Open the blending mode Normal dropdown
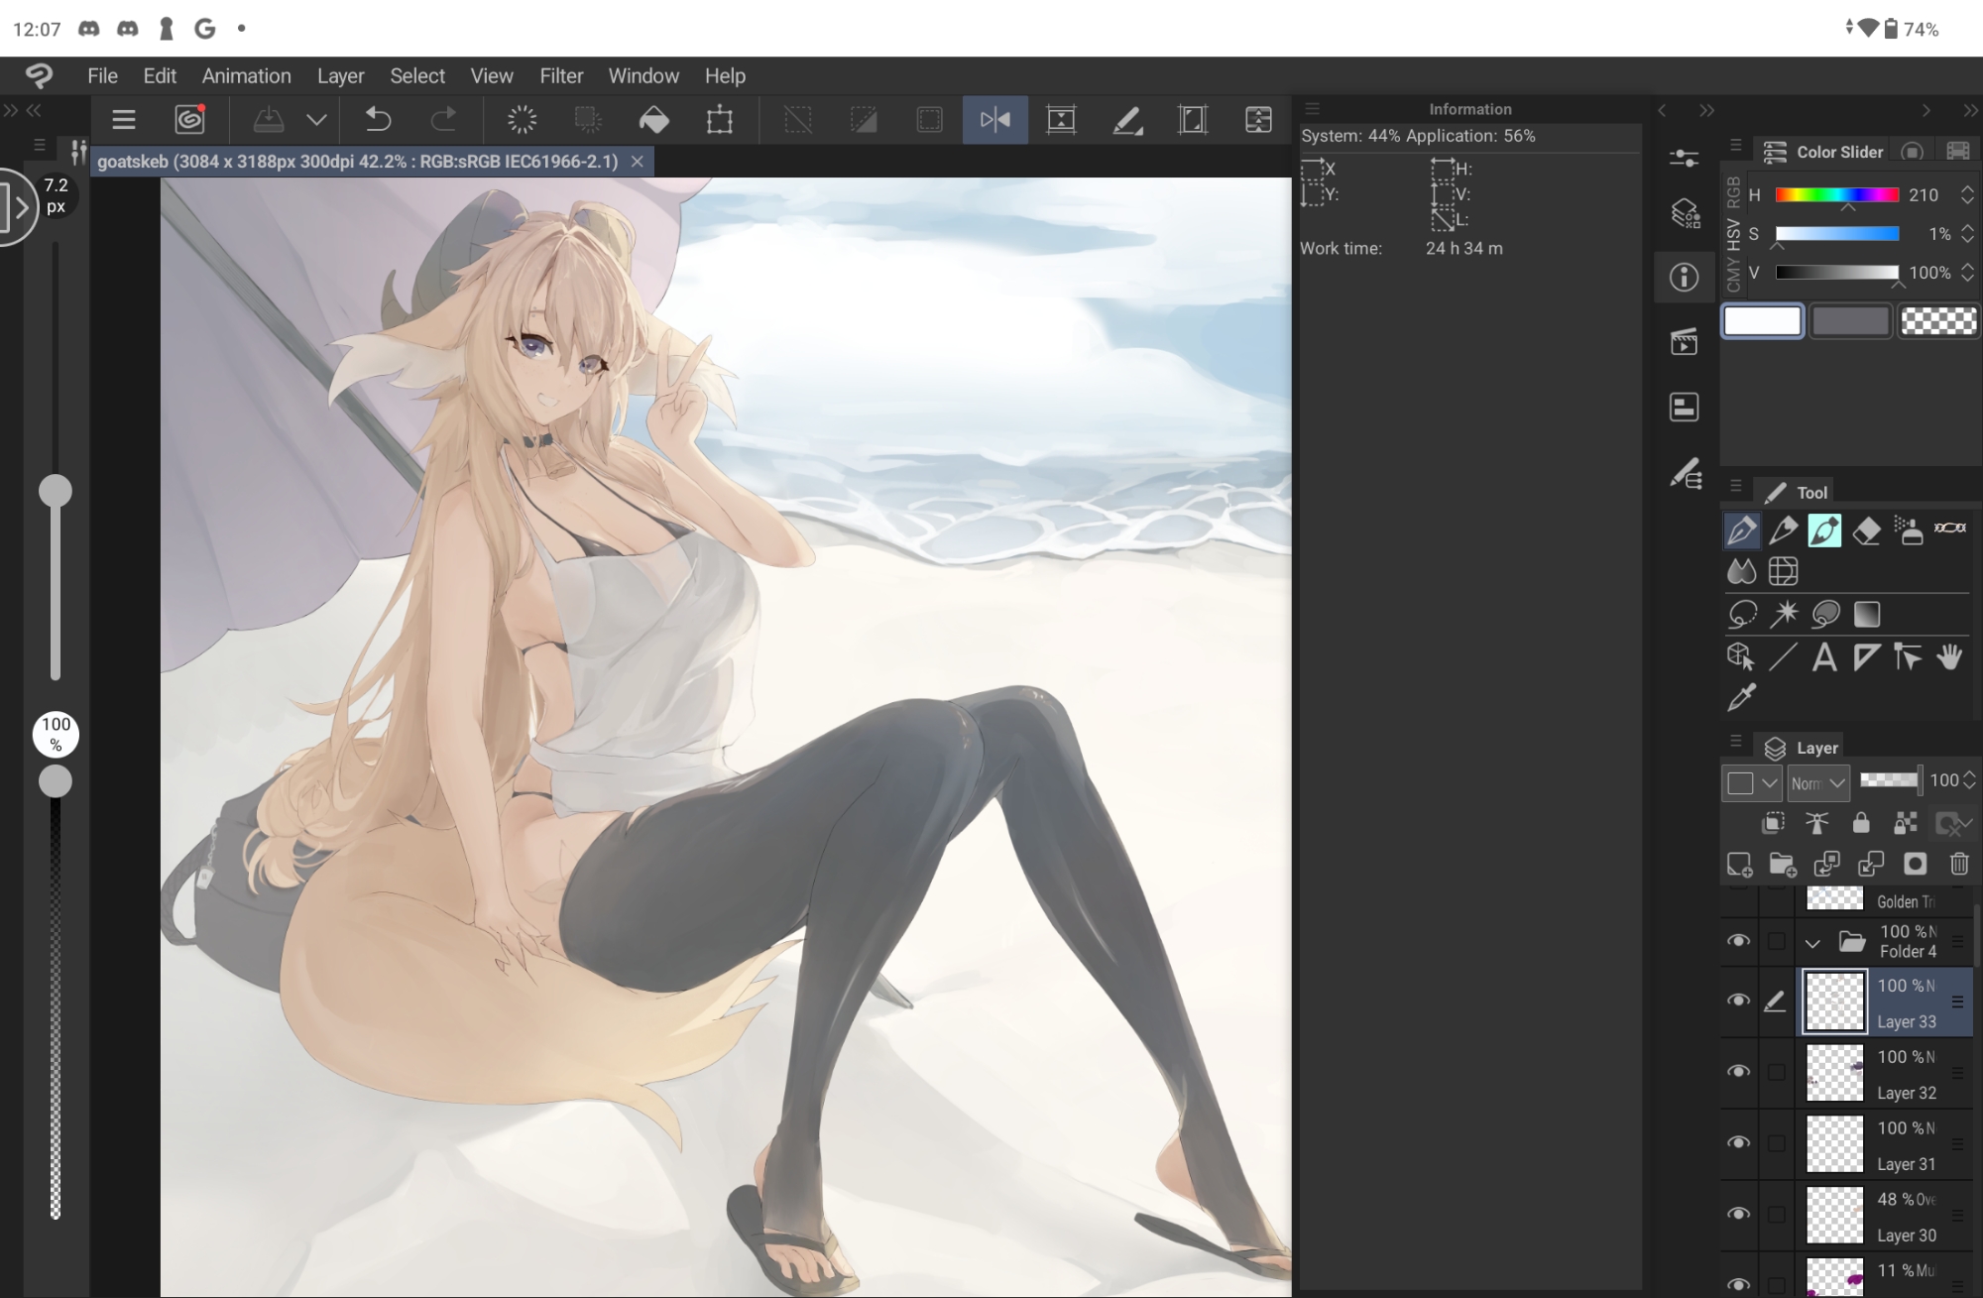The height and width of the screenshot is (1298, 1983). [x=1818, y=782]
